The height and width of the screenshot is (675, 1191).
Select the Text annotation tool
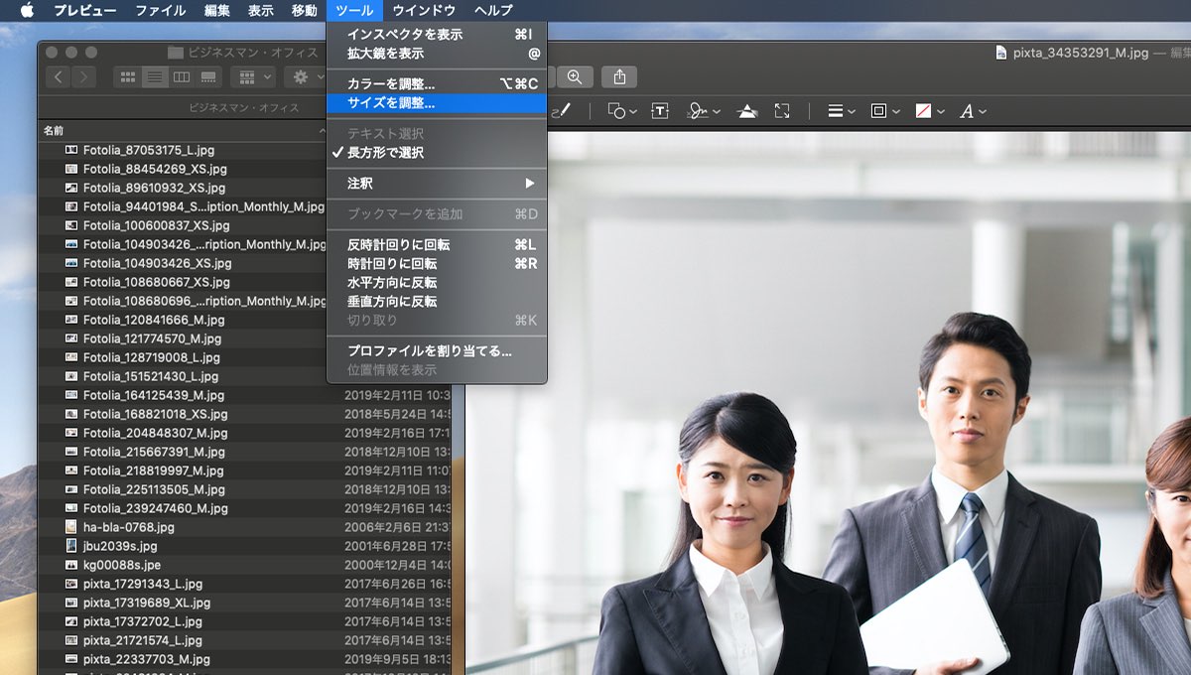(x=660, y=111)
